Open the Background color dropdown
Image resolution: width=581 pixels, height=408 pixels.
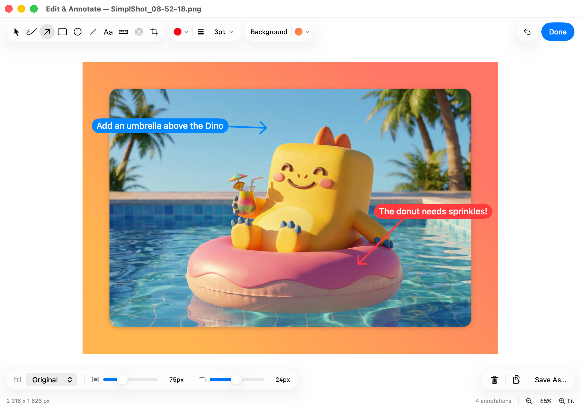[302, 32]
